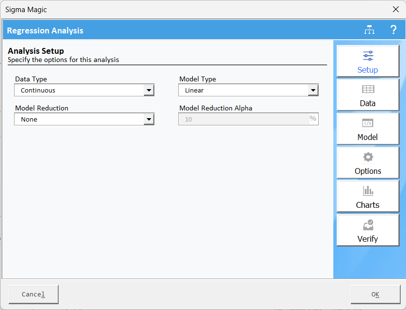Click the Linear model type field

[x=249, y=90]
